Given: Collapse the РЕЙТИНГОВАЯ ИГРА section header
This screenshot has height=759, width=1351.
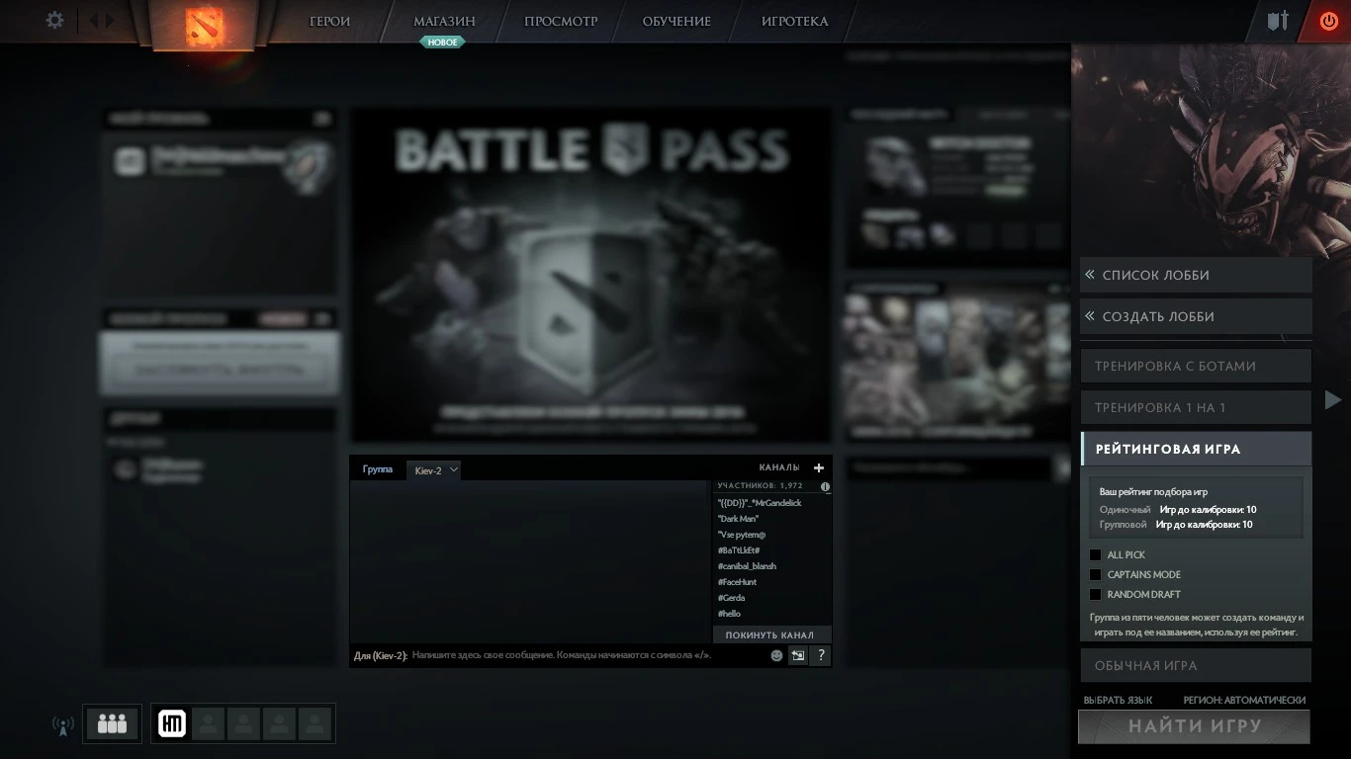Looking at the screenshot, I should (1196, 449).
